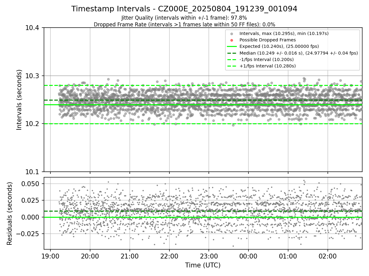Click the dark green dashed Median line sample in legend
The height and width of the screenshot is (276, 369).
pyautogui.click(x=232, y=53)
